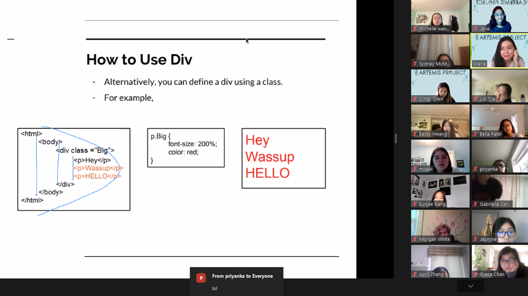This screenshot has height=296, width=528.
Task: Click the 'Alternatively, you can define a div' bullet
Action: pos(193,82)
